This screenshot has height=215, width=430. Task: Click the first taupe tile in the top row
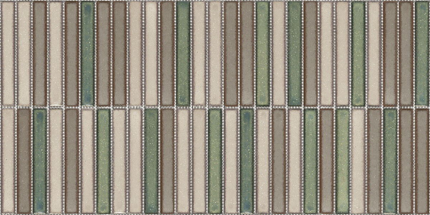coord(40,54)
